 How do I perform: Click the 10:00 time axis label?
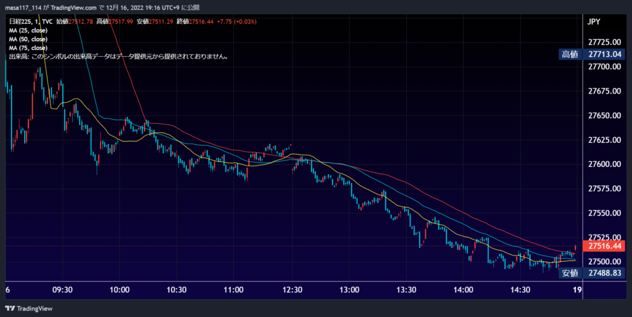[119, 290]
